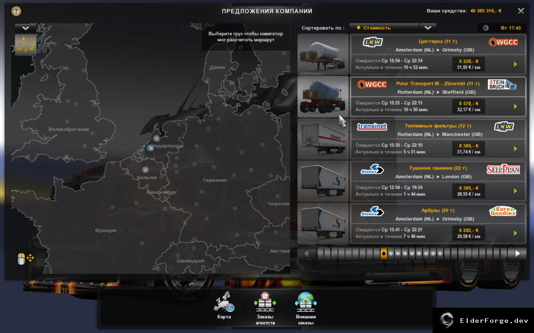Open the Стоимость sort dropdown
Image resolution: width=534 pixels, height=333 pixels.
[x=384, y=28]
